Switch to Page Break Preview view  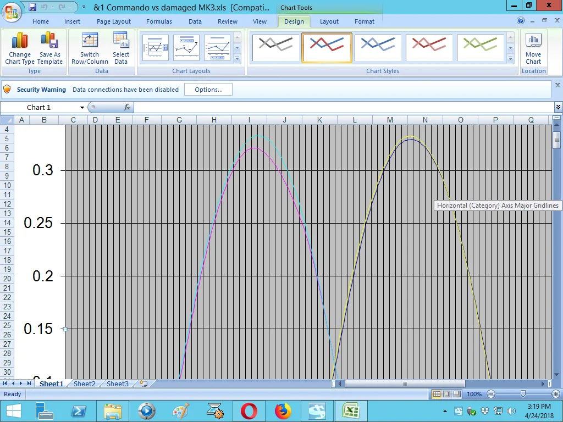(x=457, y=394)
